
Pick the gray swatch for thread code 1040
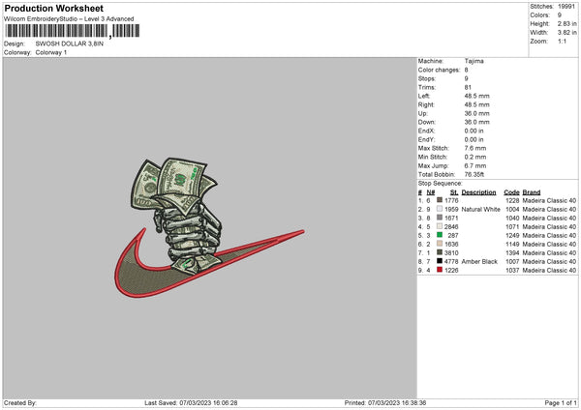click(x=440, y=218)
